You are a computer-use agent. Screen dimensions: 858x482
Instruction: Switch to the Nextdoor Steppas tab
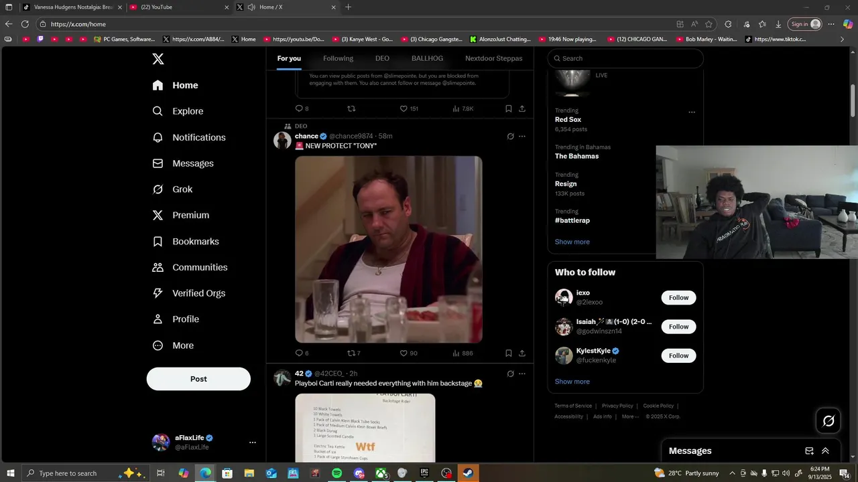[x=493, y=58]
